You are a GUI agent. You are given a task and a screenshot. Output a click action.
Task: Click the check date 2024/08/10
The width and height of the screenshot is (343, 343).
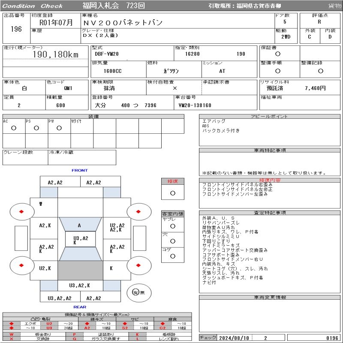click(x=234, y=338)
